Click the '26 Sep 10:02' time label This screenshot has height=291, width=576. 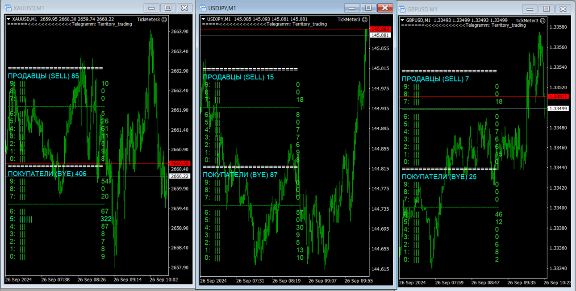click(164, 280)
